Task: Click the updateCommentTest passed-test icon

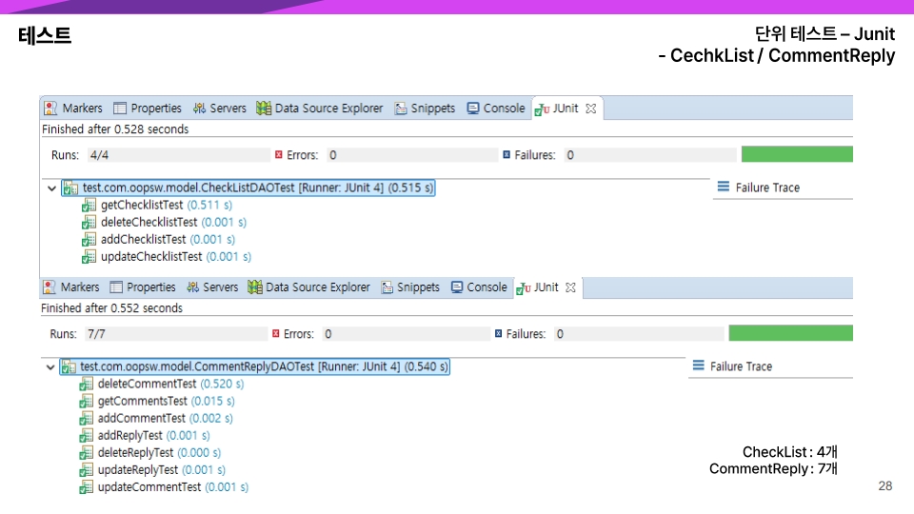Action: pos(86,487)
